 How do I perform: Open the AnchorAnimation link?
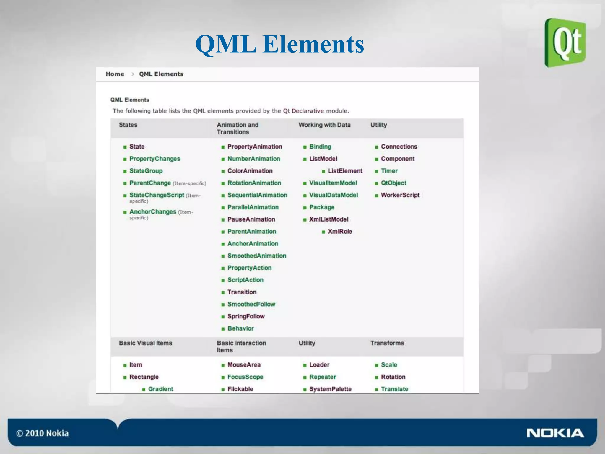(253, 243)
